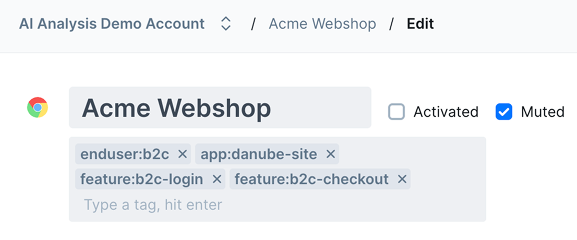Select the Edit breadcrumb item
Image resolution: width=577 pixels, height=240 pixels.
[x=420, y=24]
